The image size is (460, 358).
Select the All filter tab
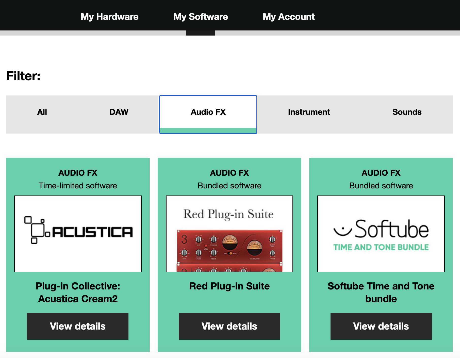coord(42,112)
